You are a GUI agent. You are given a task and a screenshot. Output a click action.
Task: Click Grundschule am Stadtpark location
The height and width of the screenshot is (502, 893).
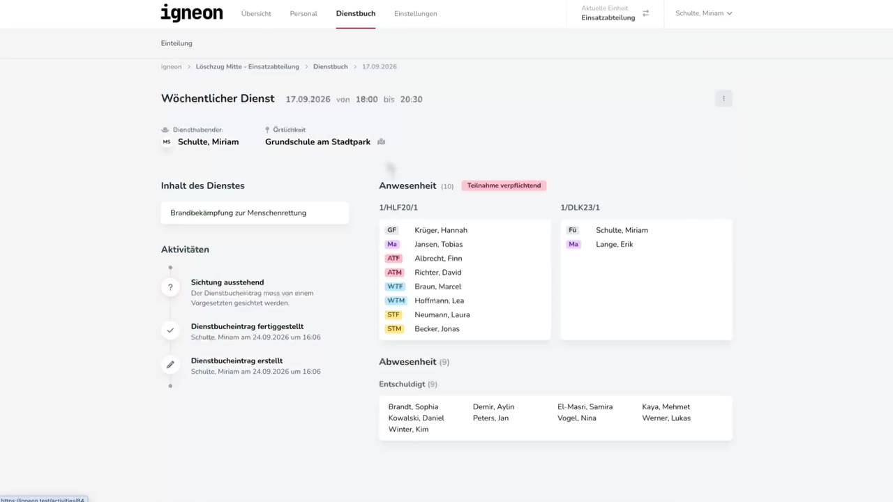click(318, 142)
